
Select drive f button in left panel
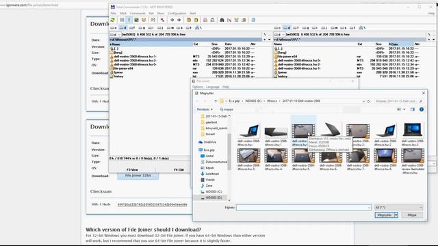[132, 28]
